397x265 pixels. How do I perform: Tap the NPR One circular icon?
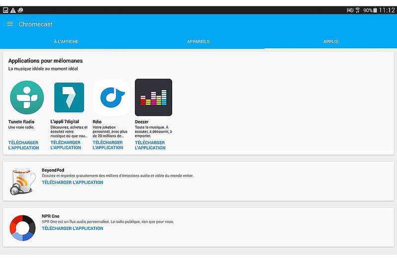tap(22, 228)
